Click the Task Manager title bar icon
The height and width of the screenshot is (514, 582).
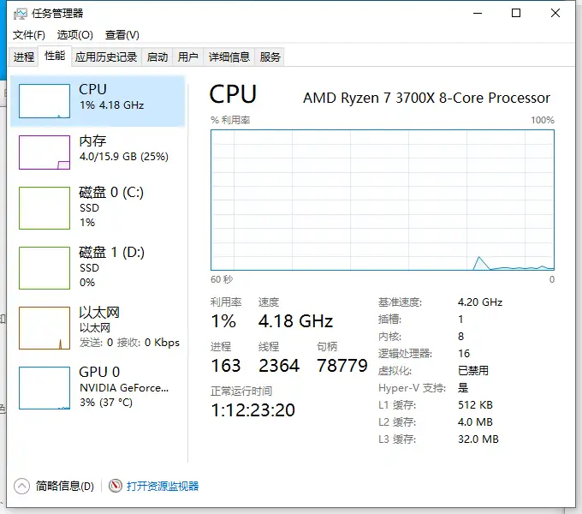pos(20,14)
